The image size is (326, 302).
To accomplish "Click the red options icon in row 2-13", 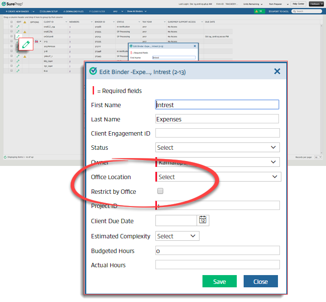I will (x=36, y=41).
